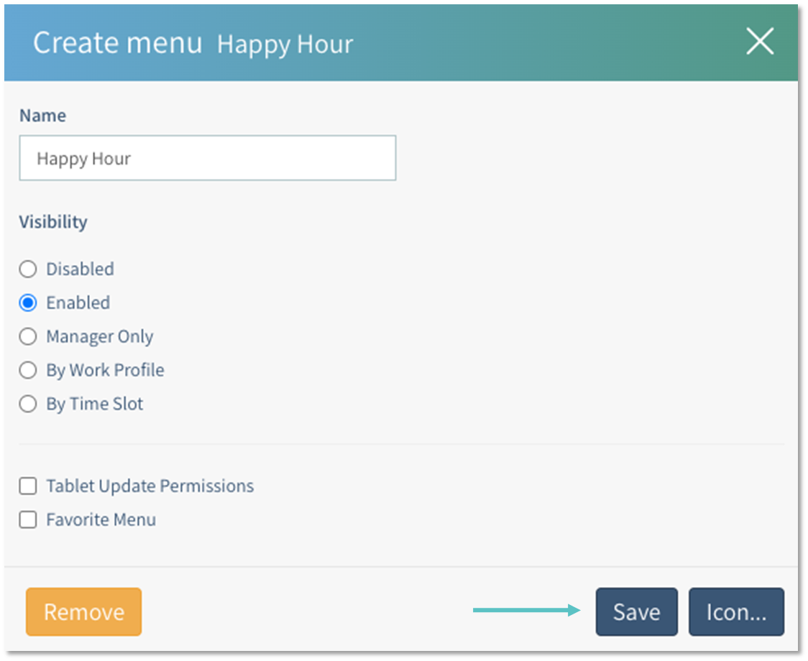The width and height of the screenshot is (808, 661).
Task: Click the "Manager Only" label text
Action: [99, 336]
